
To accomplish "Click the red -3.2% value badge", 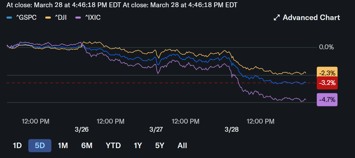I will point(327,83).
